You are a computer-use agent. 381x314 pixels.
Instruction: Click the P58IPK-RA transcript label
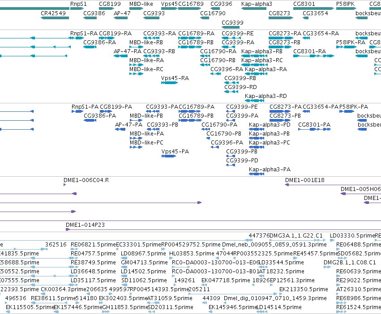[351, 42]
